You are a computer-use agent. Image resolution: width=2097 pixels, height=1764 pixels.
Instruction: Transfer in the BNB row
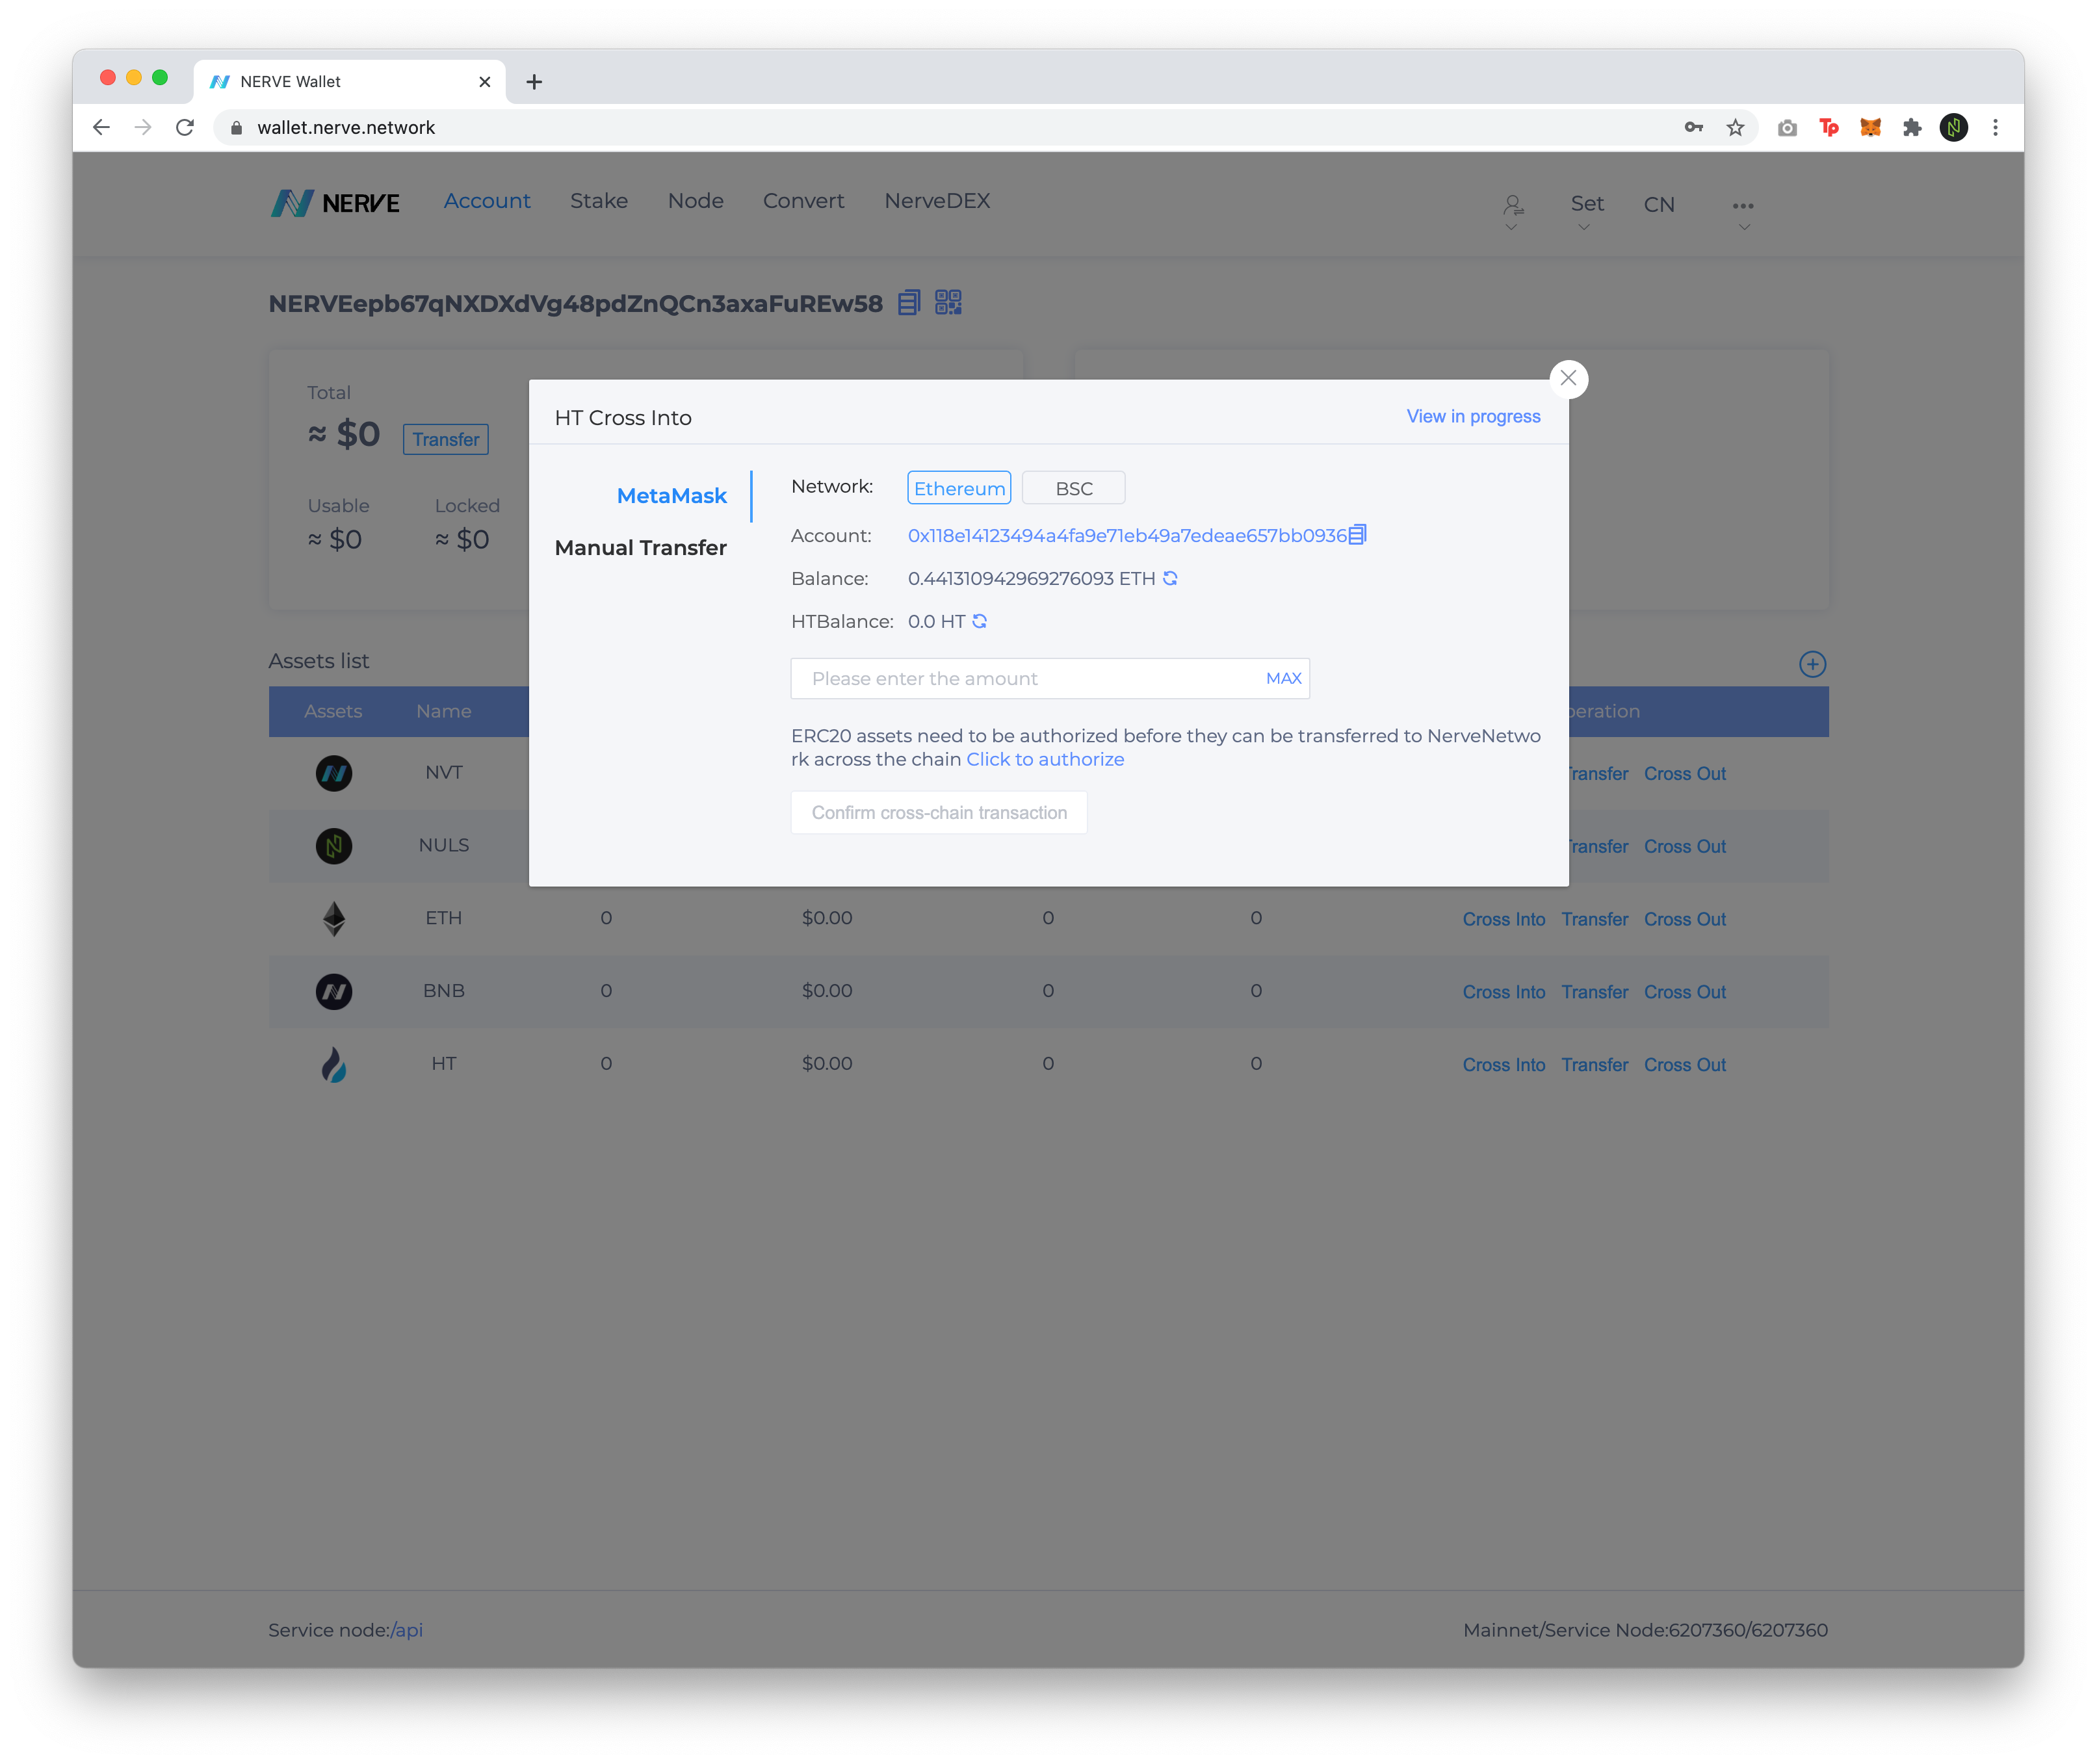[1594, 992]
